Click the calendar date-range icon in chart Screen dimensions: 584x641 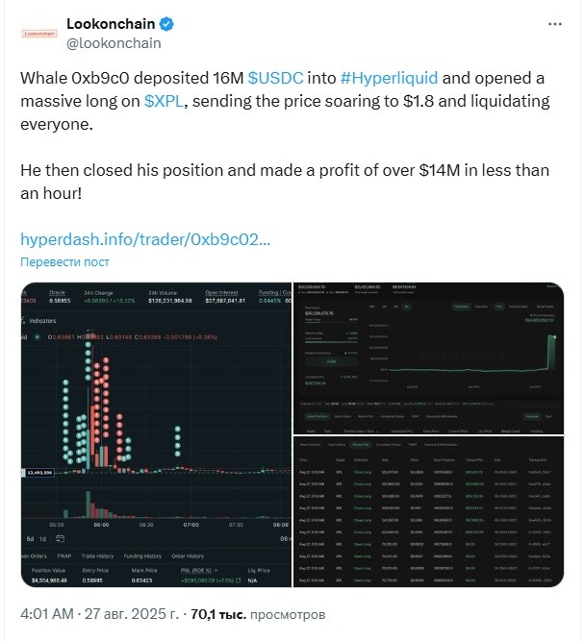[x=60, y=538]
